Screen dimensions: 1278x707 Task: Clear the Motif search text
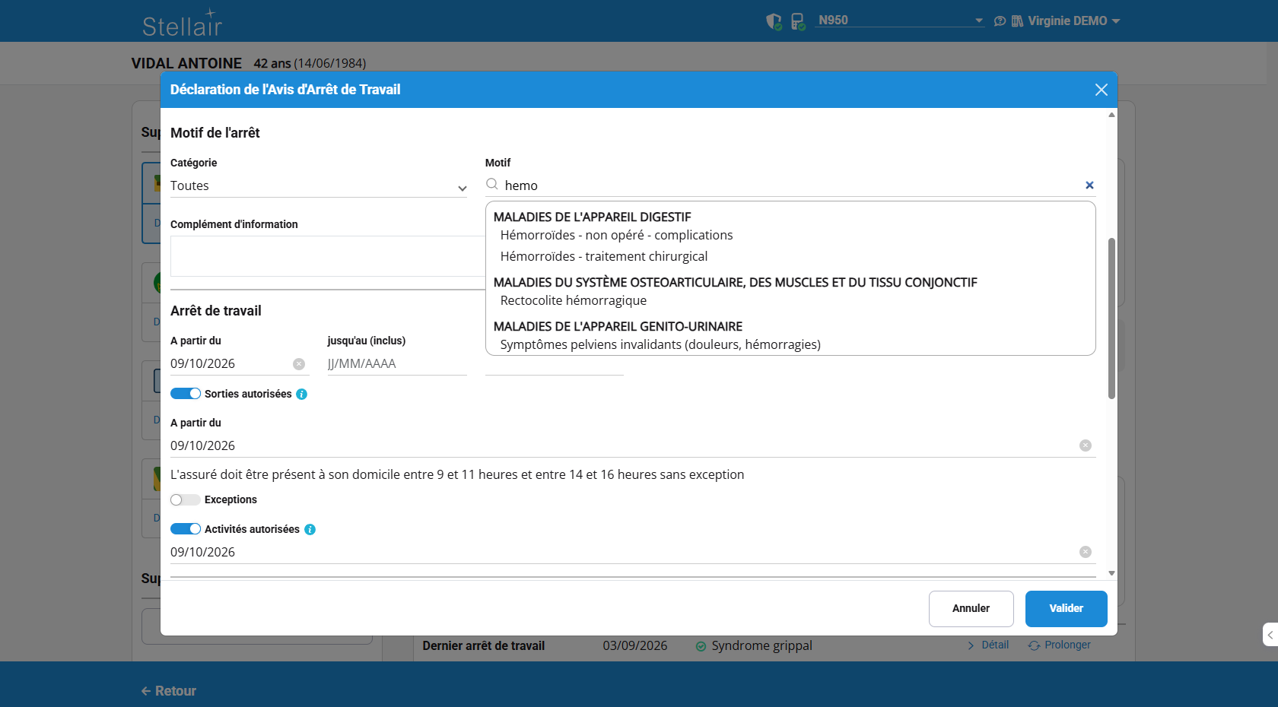coord(1089,185)
